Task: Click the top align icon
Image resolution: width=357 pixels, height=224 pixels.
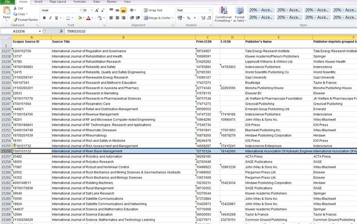Action: click(x=111, y=10)
